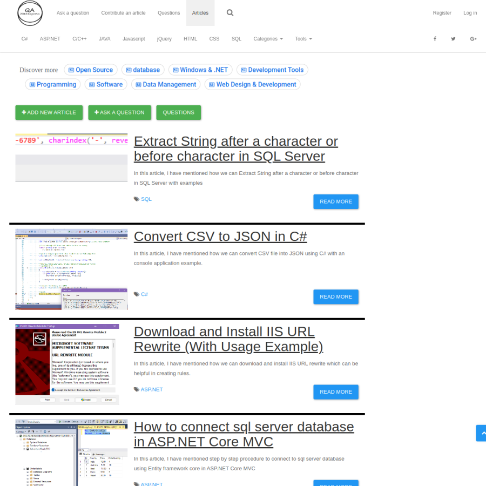This screenshot has width=486, height=486.
Task: Click the SQL tag under Extract String article
Action: tap(146, 199)
